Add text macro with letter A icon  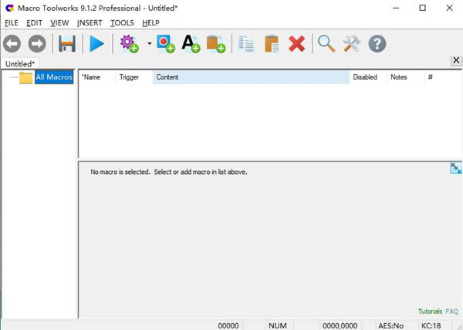pos(191,44)
